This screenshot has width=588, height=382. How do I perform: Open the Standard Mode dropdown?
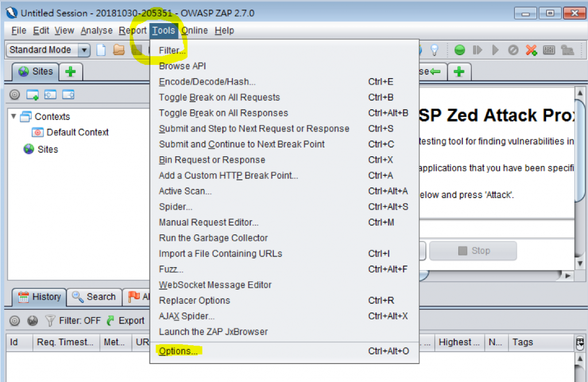(x=48, y=50)
